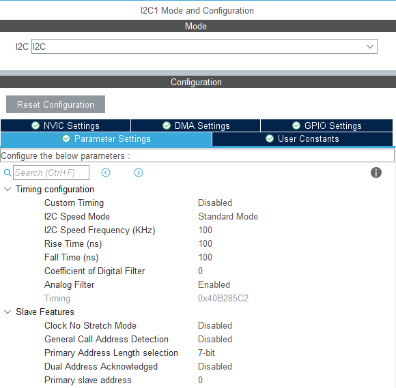The height and width of the screenshot is (388, 396).
Task: Click the Reset Configuration button
Action: [x=55, y=104]
